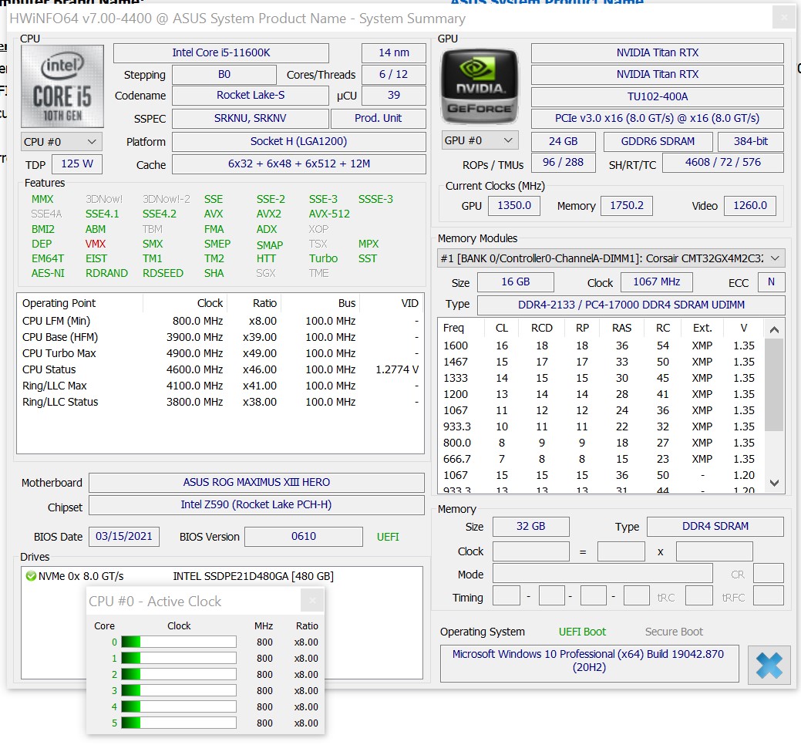801x745 pixels.
Task: Click the UEFI Boot label
Action: point(582,632)
